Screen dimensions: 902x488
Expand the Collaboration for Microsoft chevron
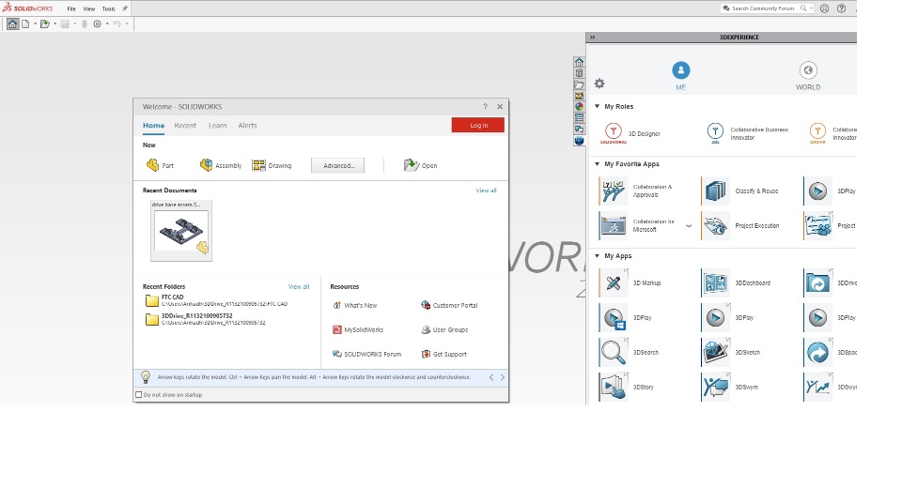(x=689, y=226)
